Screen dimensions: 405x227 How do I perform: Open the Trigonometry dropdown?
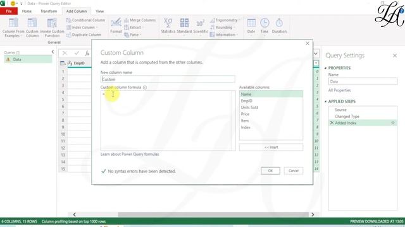point(225,20)
